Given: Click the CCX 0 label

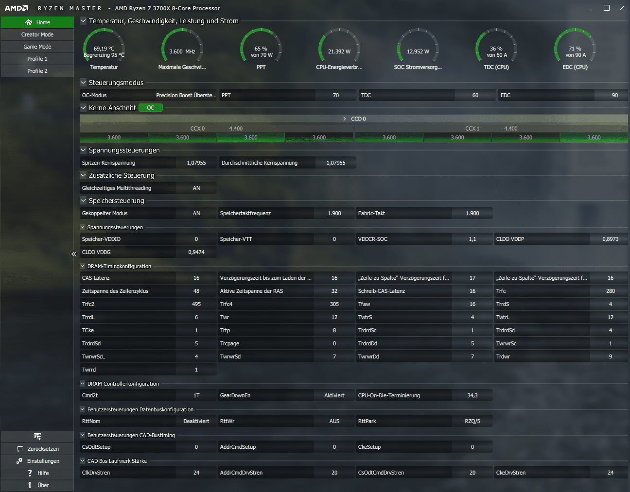Looking at the screenshot, I should (x=197, y=129).
